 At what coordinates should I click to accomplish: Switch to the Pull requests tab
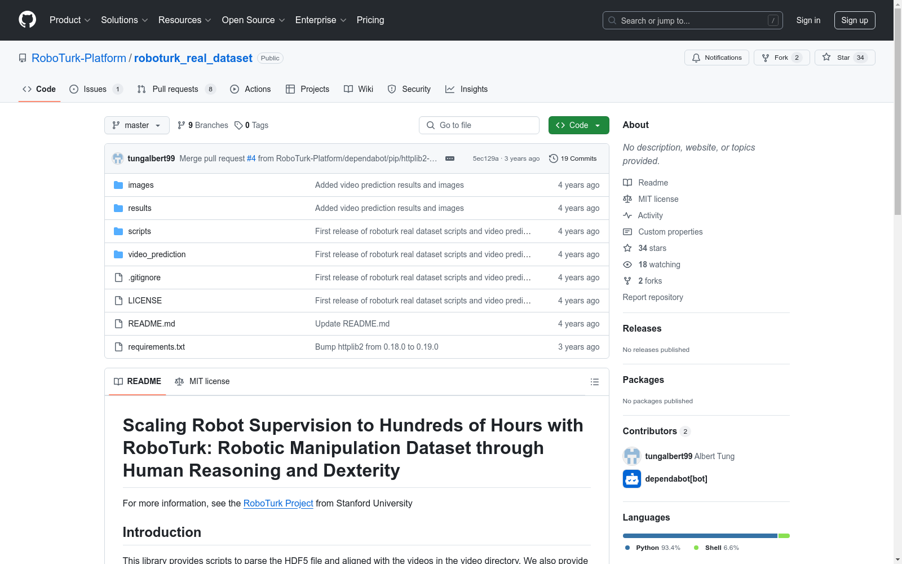(x=176, y=89)
